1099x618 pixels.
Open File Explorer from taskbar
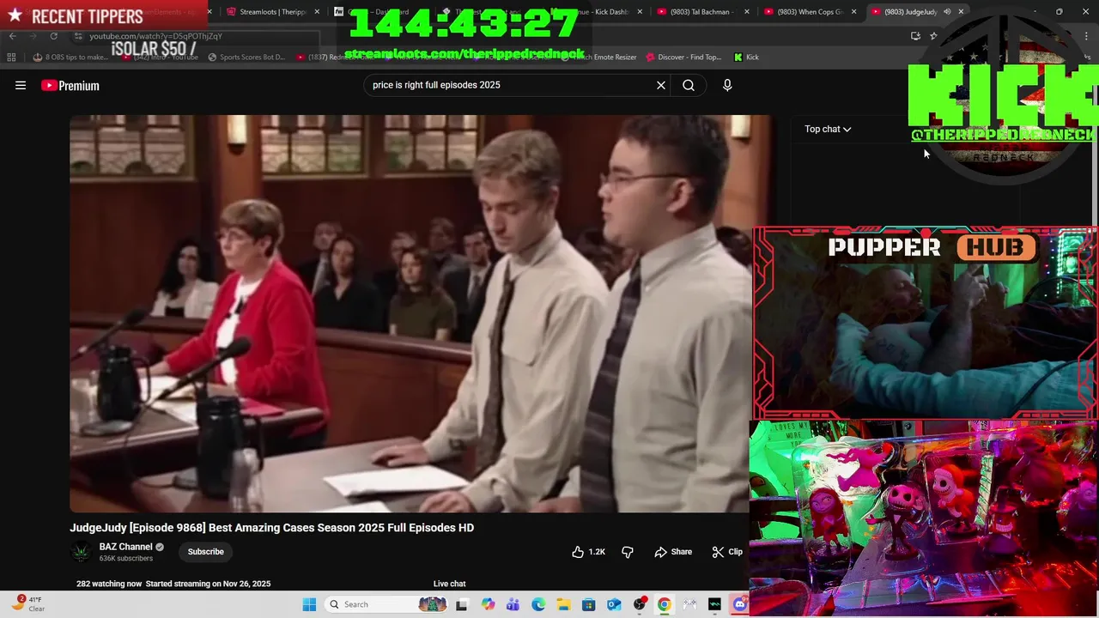tap(563, 604)
